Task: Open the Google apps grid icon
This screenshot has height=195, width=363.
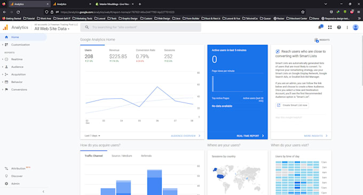Action: (330, 27)
